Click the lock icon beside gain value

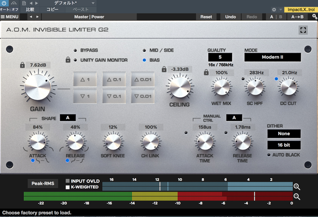[x=22, y=65]
